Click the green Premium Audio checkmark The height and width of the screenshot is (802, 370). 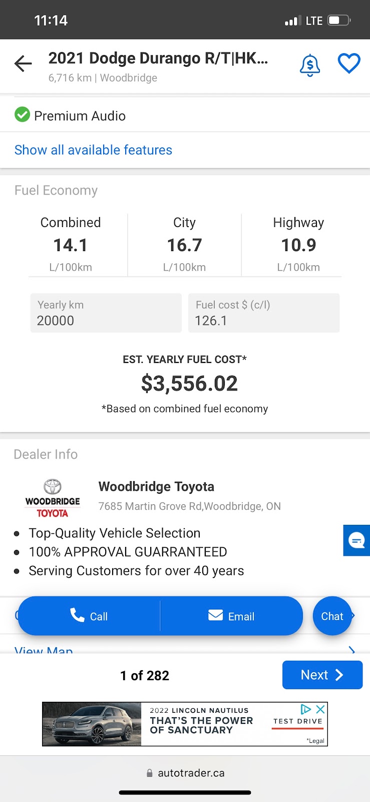(22, 115)
